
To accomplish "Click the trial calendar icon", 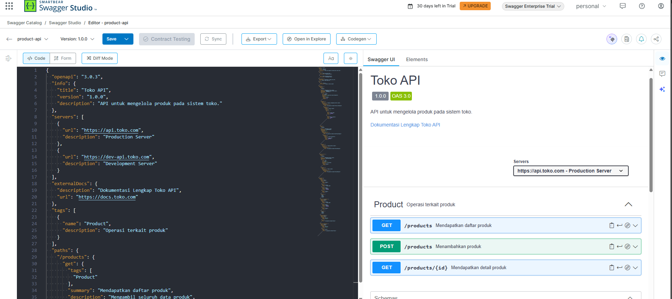I will click(410, 6).
